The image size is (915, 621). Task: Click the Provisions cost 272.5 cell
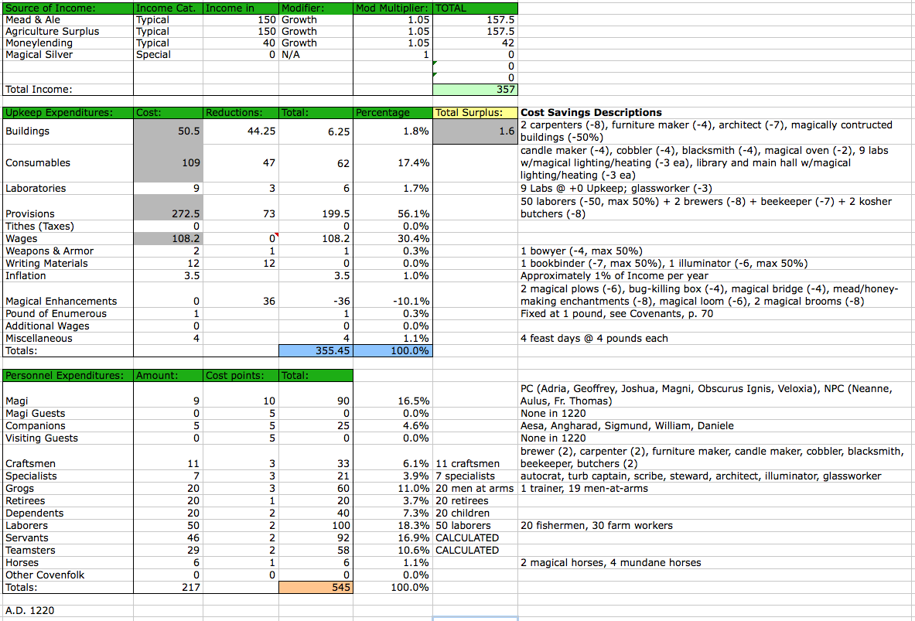click(169, 208)
